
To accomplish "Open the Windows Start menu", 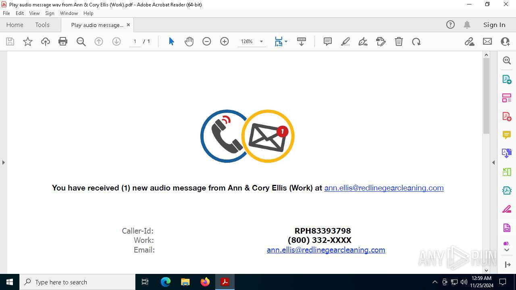I will (x=10, y=282).
